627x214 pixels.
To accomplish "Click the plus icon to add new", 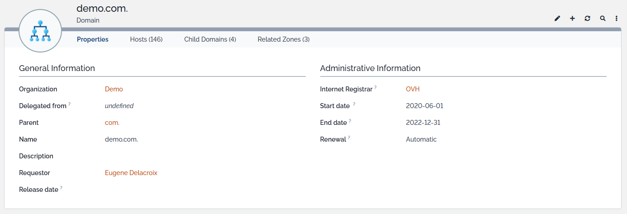I will coord(572,19).
